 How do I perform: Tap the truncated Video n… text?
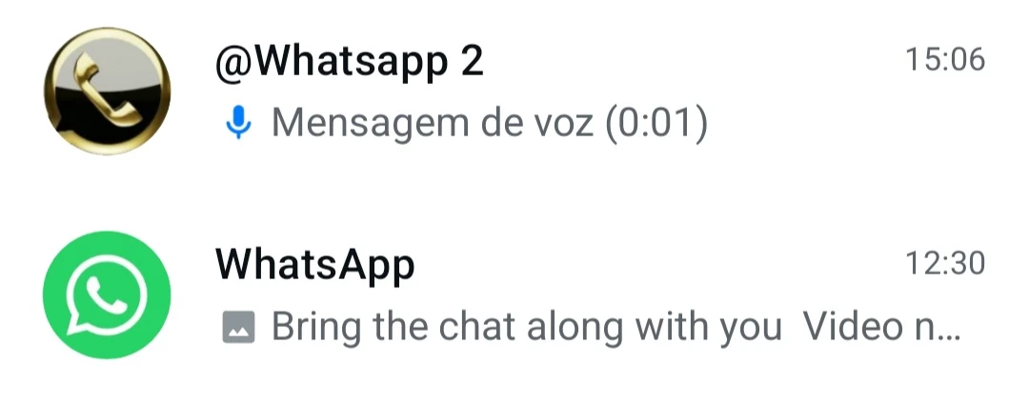coord(882,326)
